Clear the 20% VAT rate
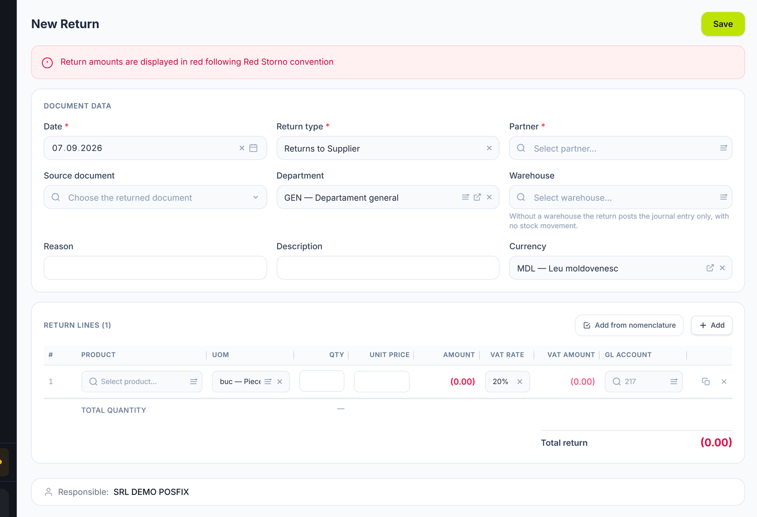 [520, 382]
